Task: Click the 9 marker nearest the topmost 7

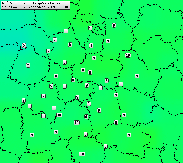Action: 66,31
